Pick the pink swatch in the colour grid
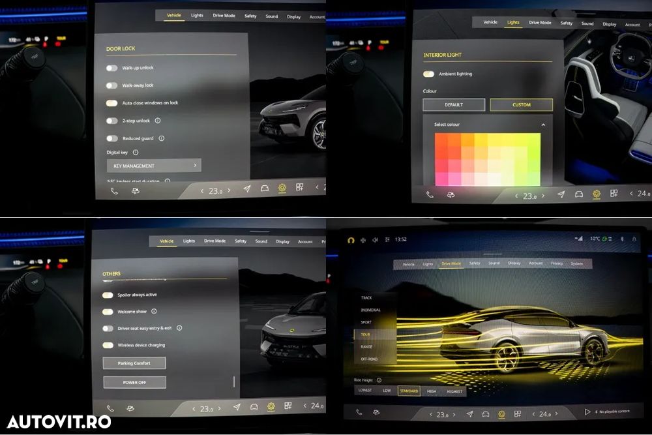652x435 pixels. coord(441,179)
